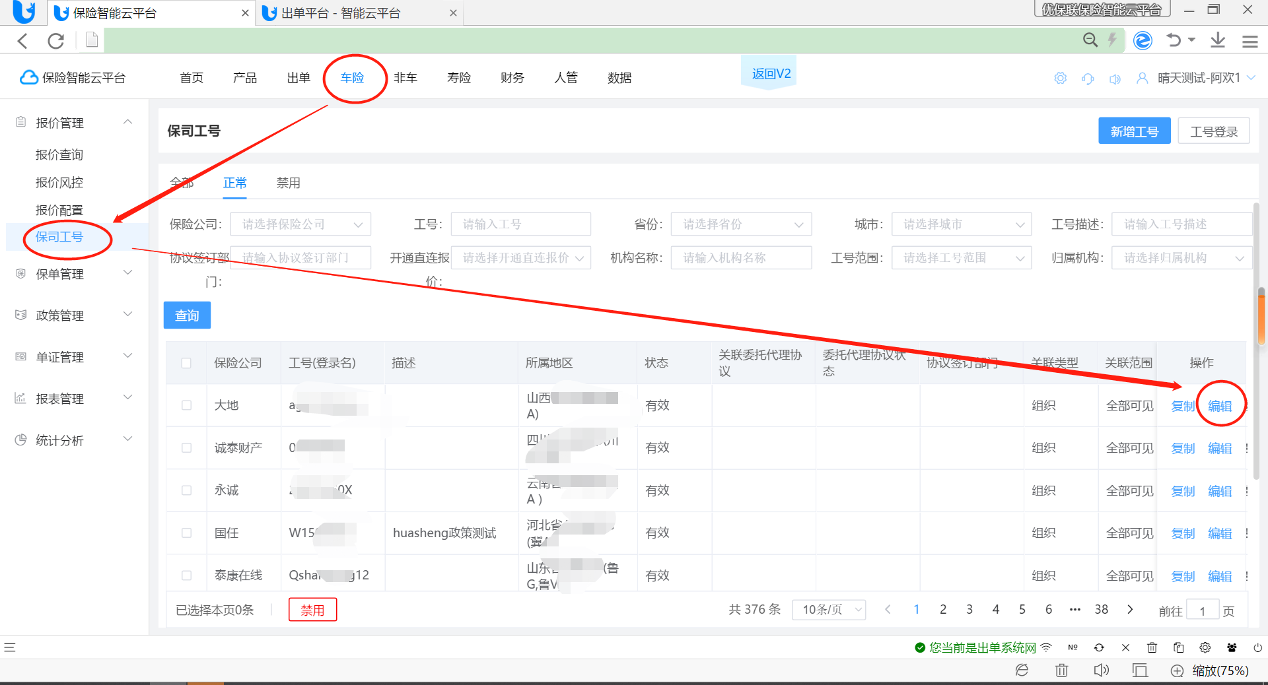This screenshot has height=685, width=1268.
Task: Click the blue announcement speaker icon
Action: (1115, 79)
